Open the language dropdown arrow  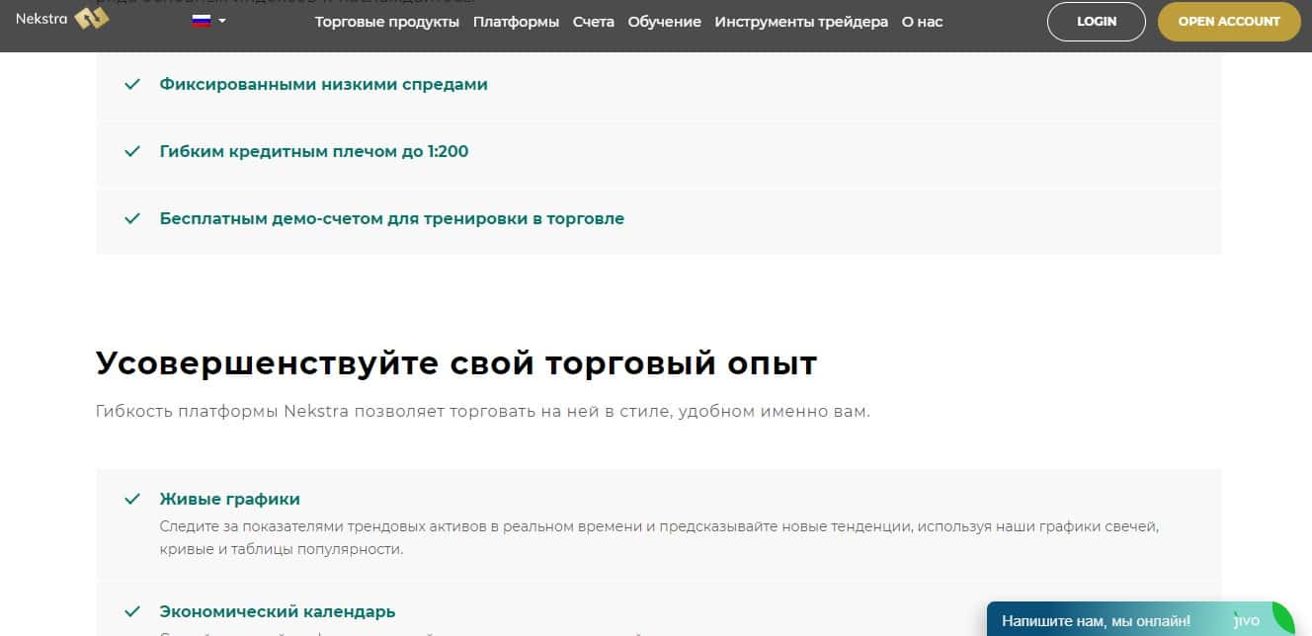222,21
